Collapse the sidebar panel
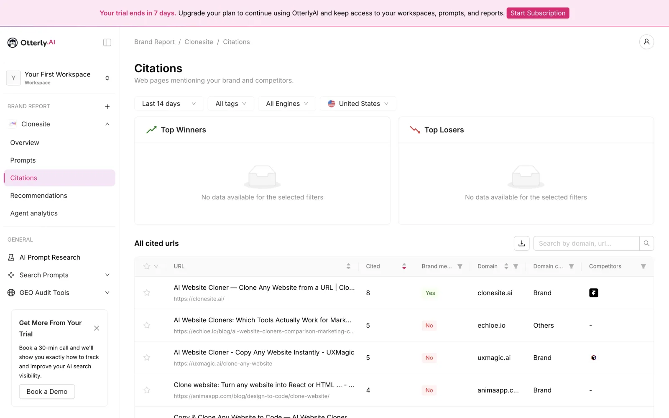669x418 pixels. [x=107, y=43]
